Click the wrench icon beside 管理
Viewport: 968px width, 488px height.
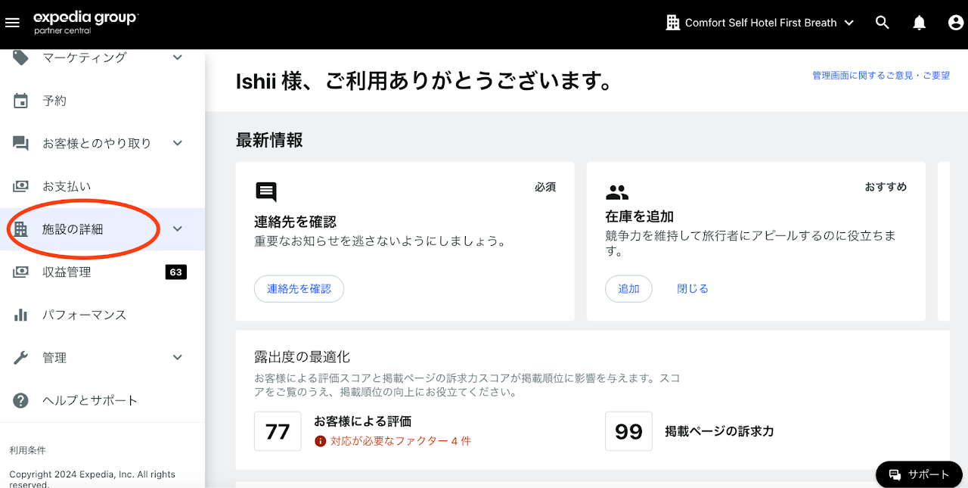[21, 358]
